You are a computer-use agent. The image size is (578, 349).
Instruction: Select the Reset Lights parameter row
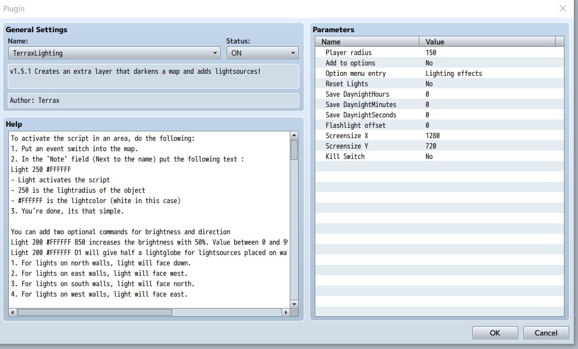pos(440,84)
